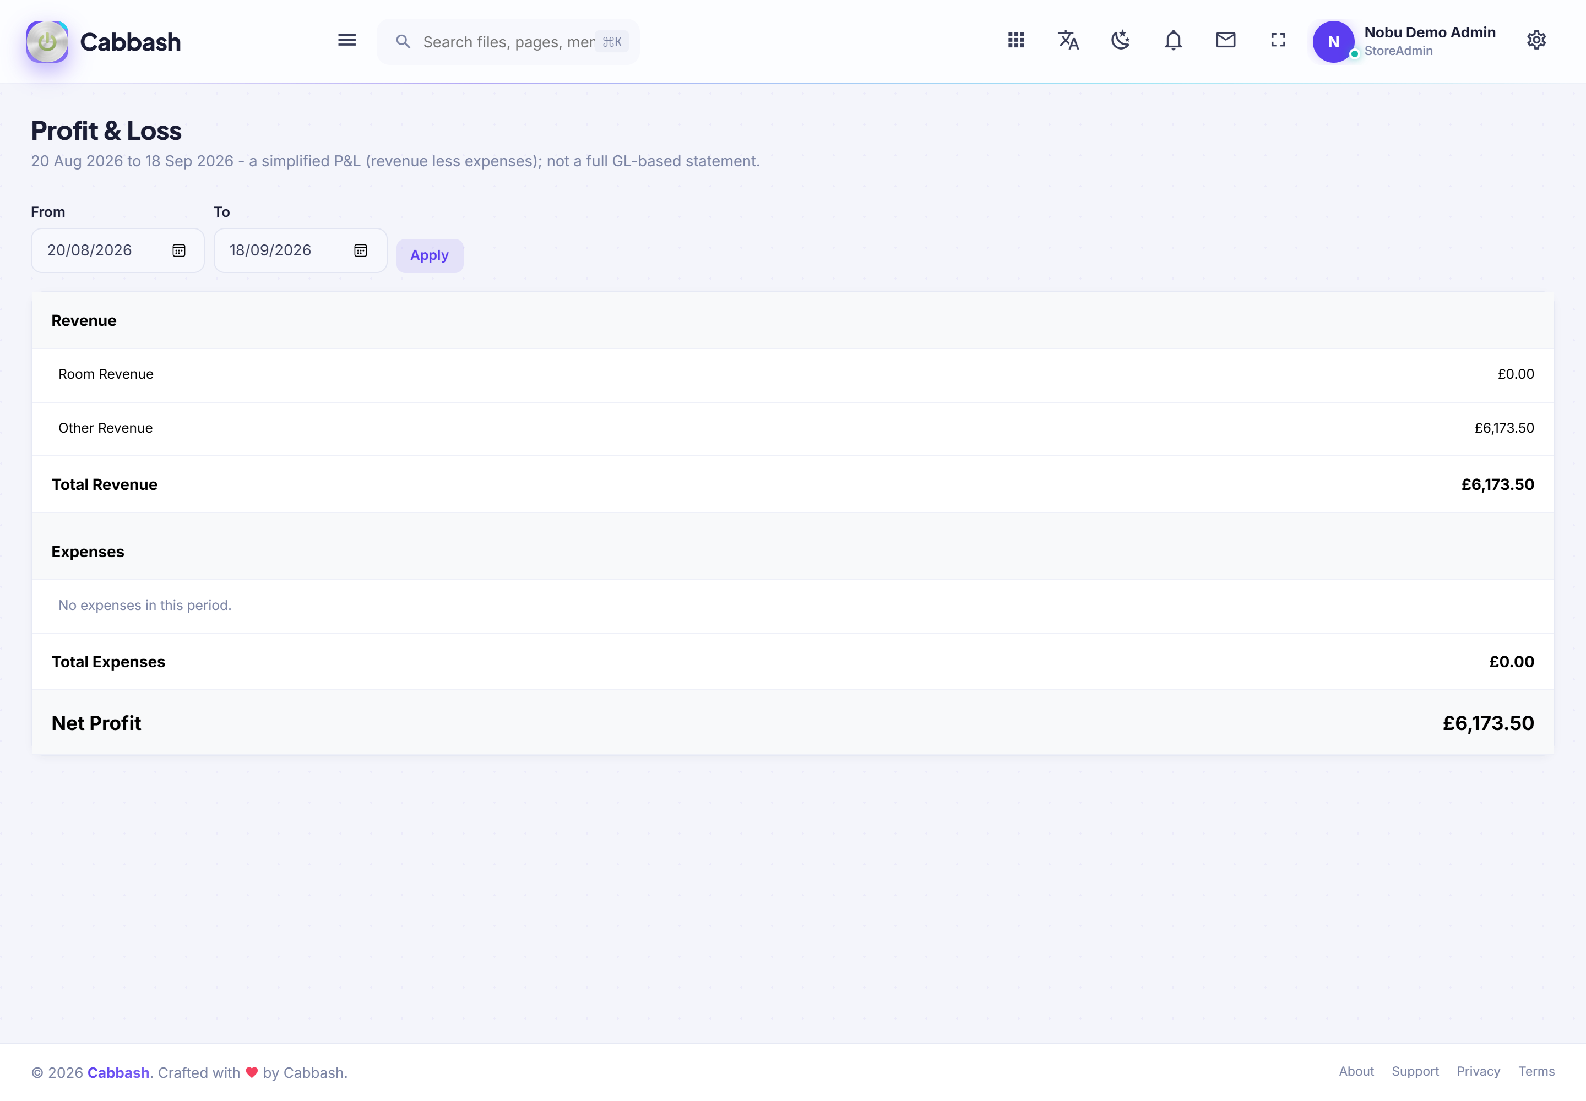The width and height of the screenshot is (1586, 1101).
Task: Open the mail inbox icon
Action: [1226, 40]
